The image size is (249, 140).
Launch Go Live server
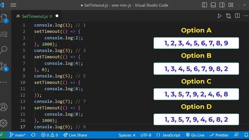click(x=195, y=135)
